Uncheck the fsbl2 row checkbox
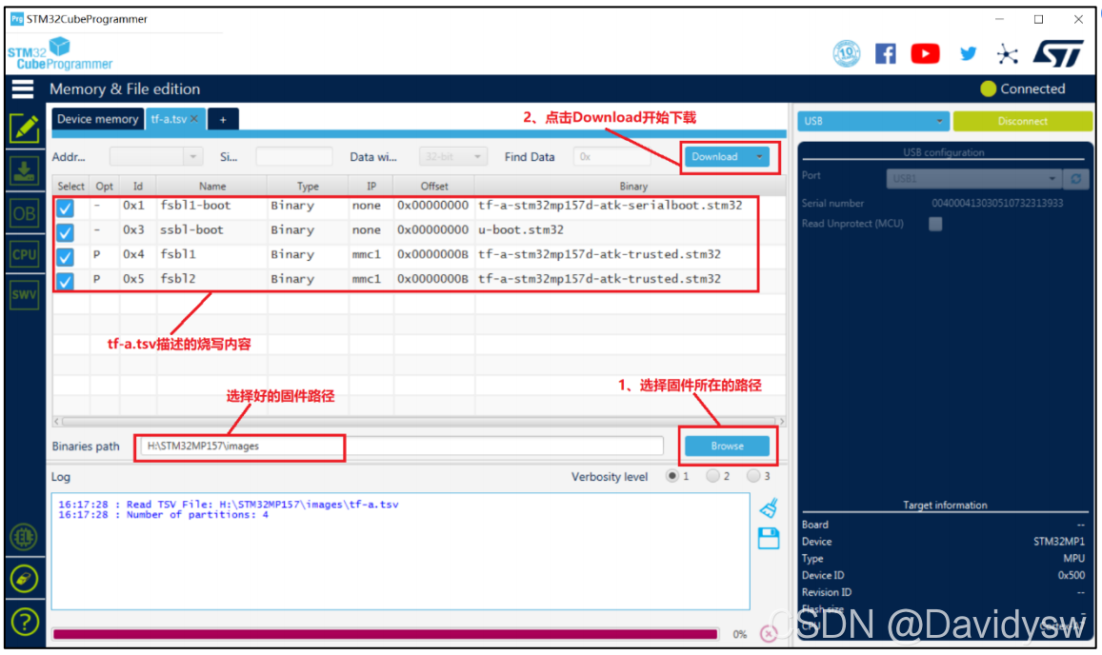Viewport: 1102px width, 655px height. tap(66, 282)
